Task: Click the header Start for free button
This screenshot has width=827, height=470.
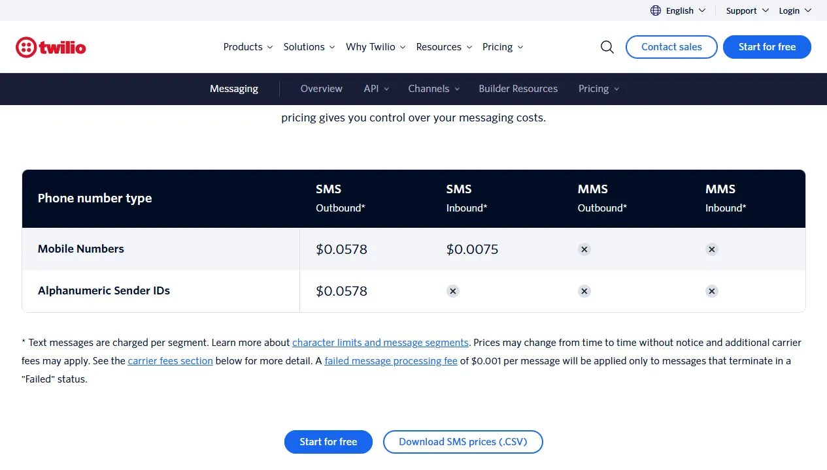Action: 767,47
